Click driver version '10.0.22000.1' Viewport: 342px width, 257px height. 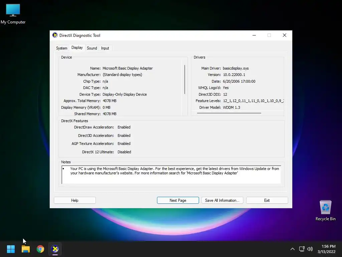click(x=234, y=75)
